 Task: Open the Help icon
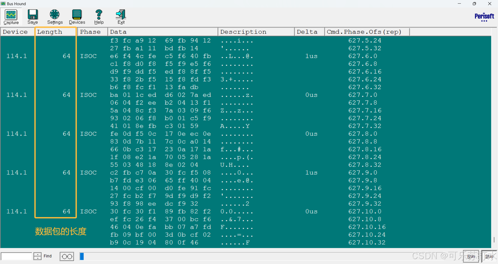[99, 17]
